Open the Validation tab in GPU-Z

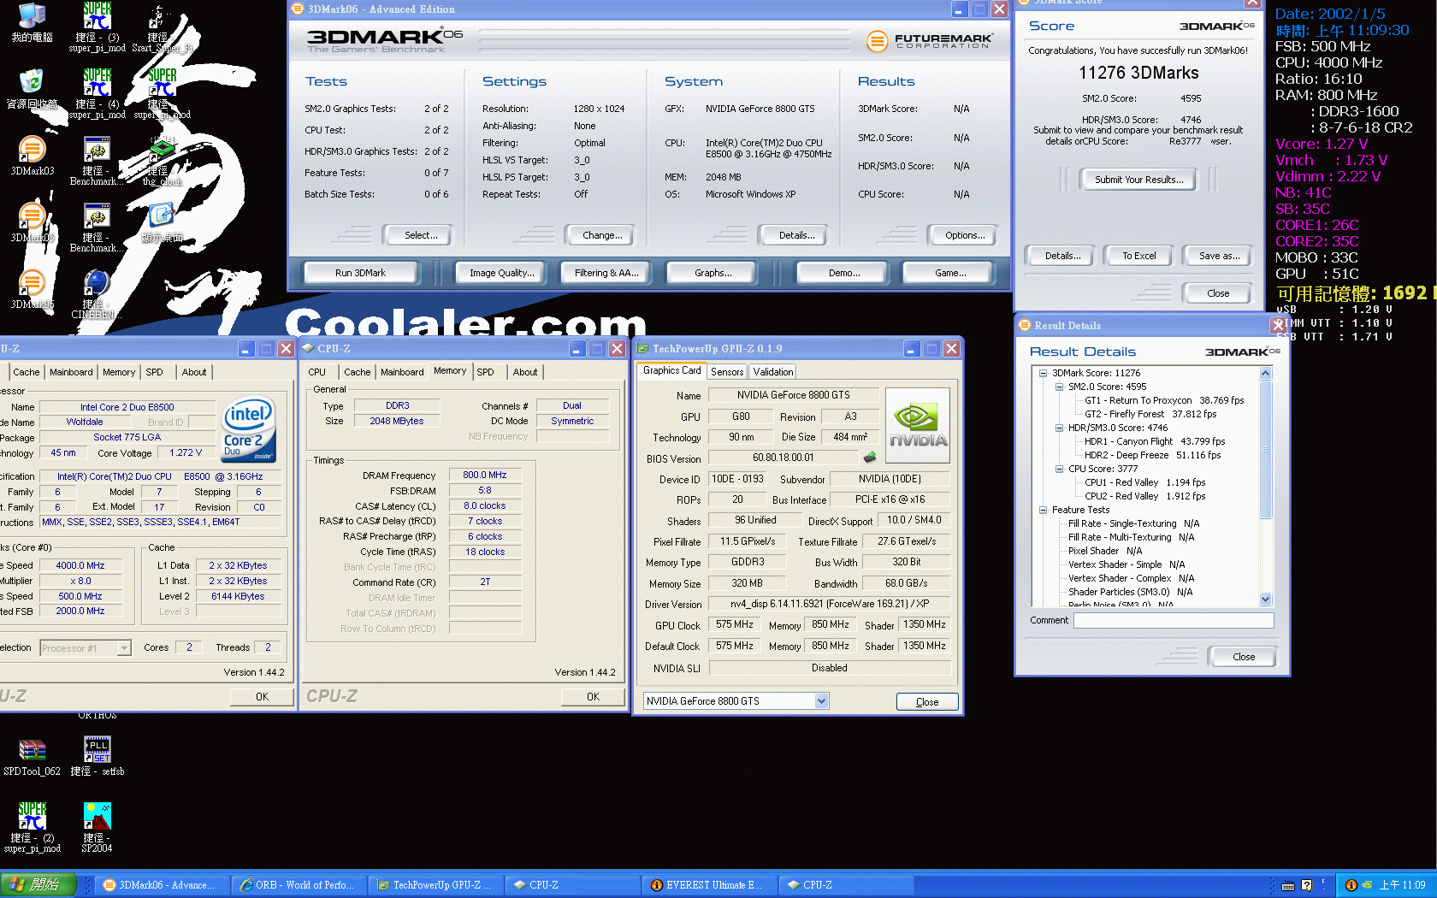(x=772, y=372)
